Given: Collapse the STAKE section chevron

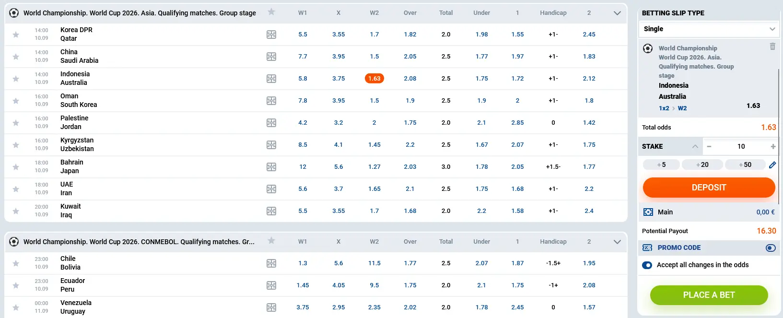Looking at the screenshot, I should (x=695, y=146).
